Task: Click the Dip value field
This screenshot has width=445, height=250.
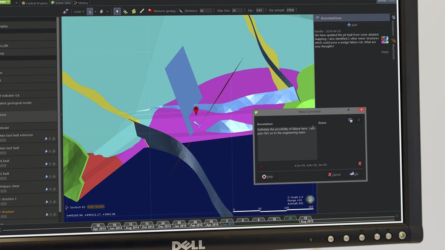Action: coord(259,10)
